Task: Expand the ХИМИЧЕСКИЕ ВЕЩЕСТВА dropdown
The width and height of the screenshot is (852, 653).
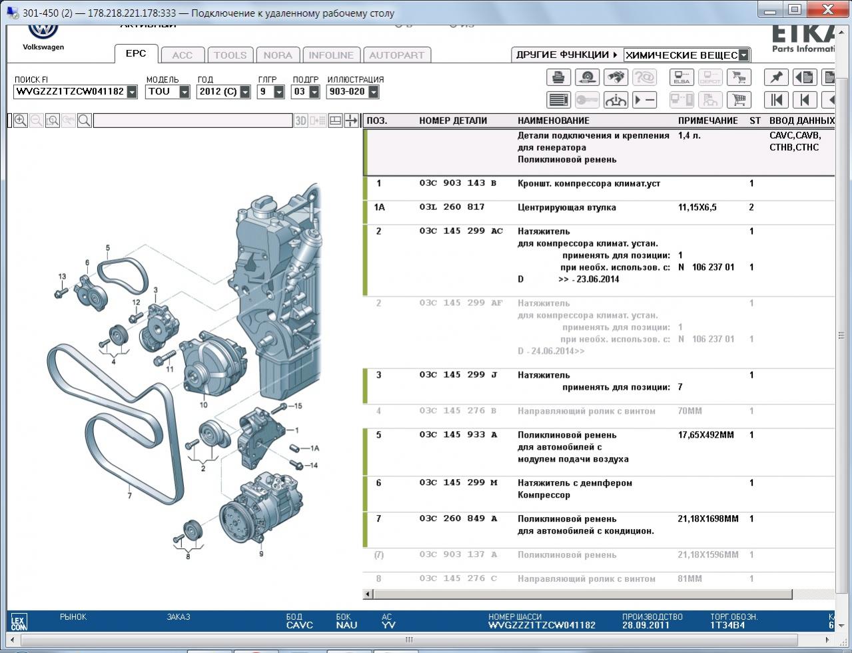Action: point(743,55)
